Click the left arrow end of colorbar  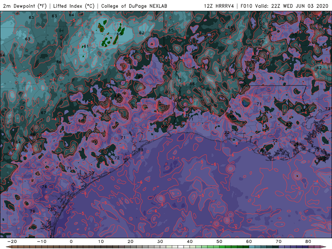coord(8,247)
